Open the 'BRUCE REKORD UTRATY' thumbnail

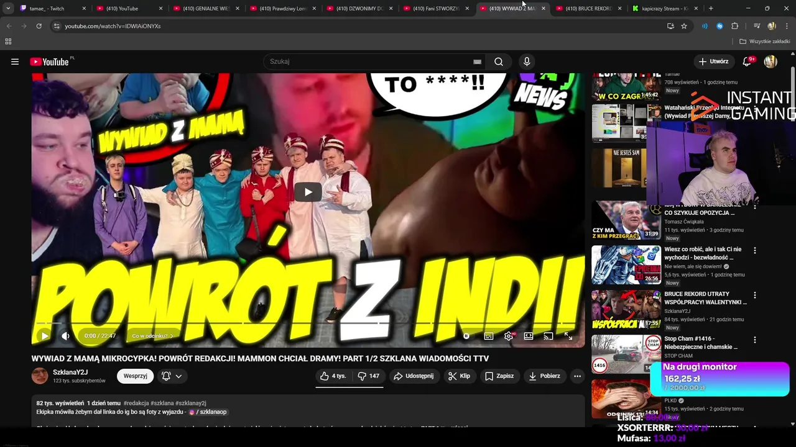[626, 310]
